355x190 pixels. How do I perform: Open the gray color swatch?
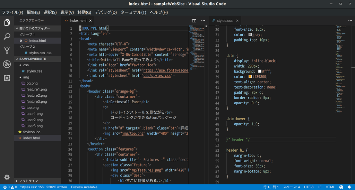250,35
